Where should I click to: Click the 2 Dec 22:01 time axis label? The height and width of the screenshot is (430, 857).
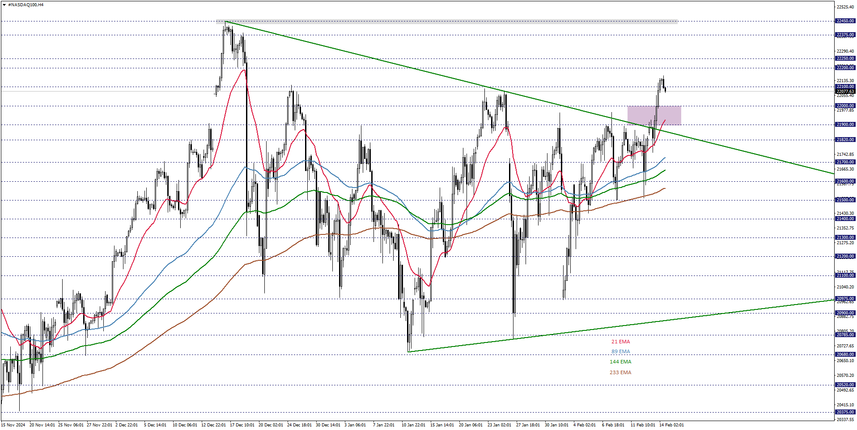(x=127, y=425)
